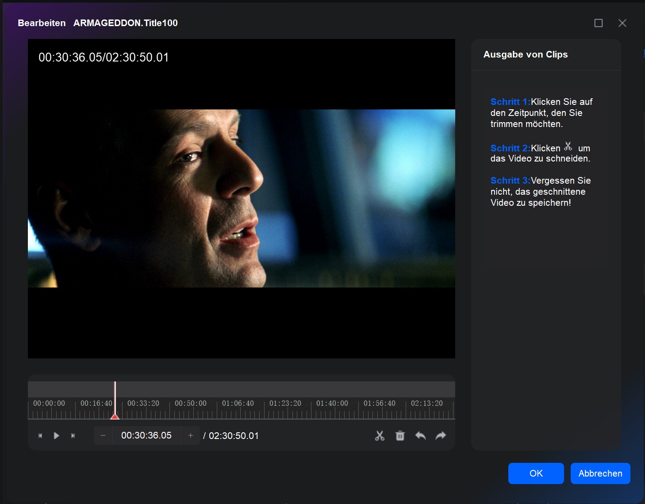Cancel editing via Abbrechen
645x504 pixels.
[x=600, y=473]
